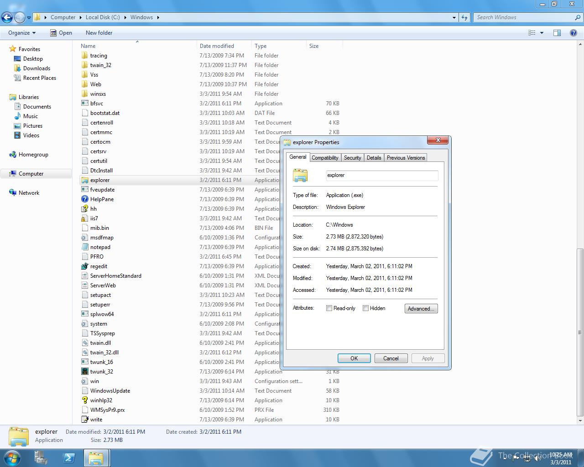Viewport: 584px width, 467px height.
Task: Select the WindowsUpdate text document
Action: point(210,391)
